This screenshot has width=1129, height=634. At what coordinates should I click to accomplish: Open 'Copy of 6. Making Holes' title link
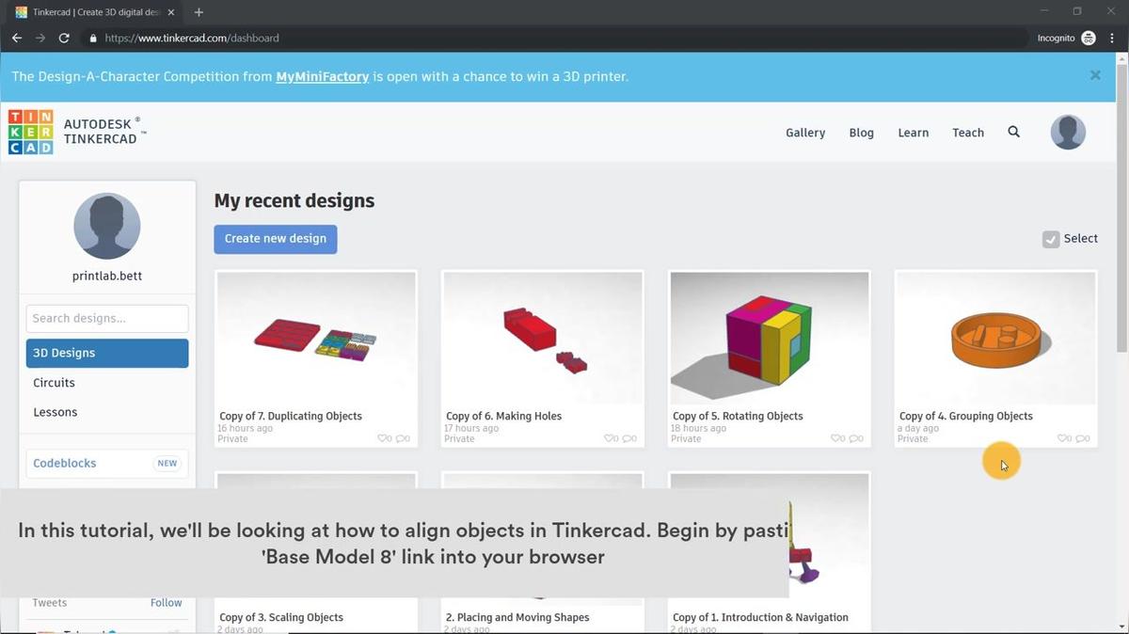tap(503, 416)
